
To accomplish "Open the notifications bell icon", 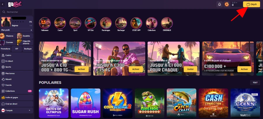I will point(219,4).
